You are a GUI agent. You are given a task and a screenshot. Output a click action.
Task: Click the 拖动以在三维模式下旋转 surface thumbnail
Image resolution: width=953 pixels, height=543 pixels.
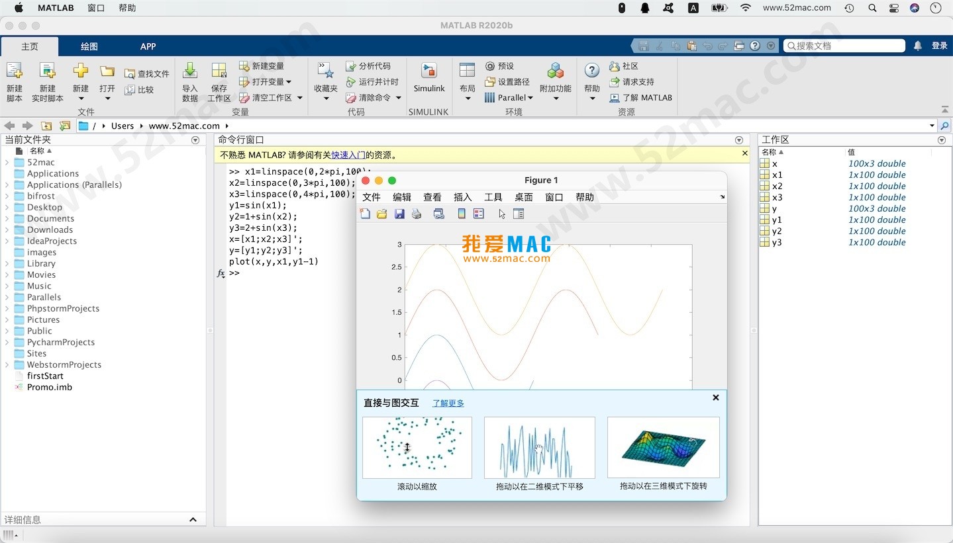pos(664,447)
